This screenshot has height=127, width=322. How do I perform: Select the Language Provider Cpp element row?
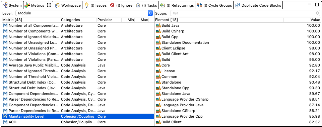pyautogui.click(x=238, y=116)
